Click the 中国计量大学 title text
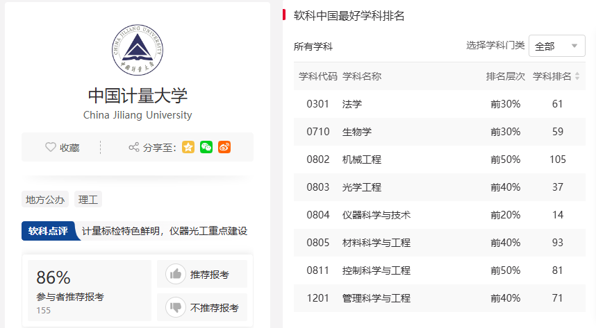 pyautogui.click(x=138, y=95)
